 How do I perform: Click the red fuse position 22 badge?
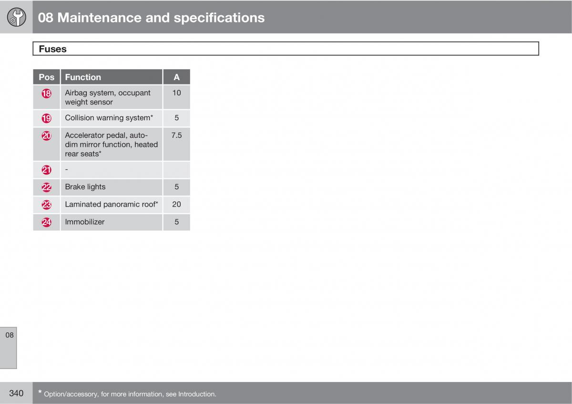[46, 187]
